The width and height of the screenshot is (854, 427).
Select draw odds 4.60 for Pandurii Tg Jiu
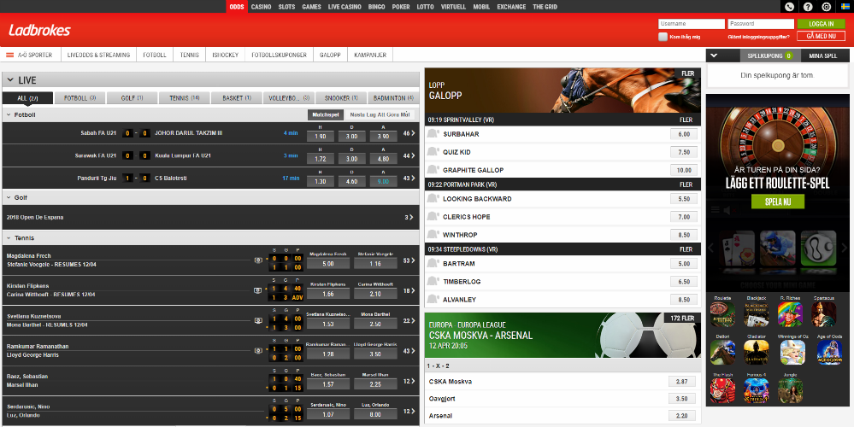tap(352, 180)
